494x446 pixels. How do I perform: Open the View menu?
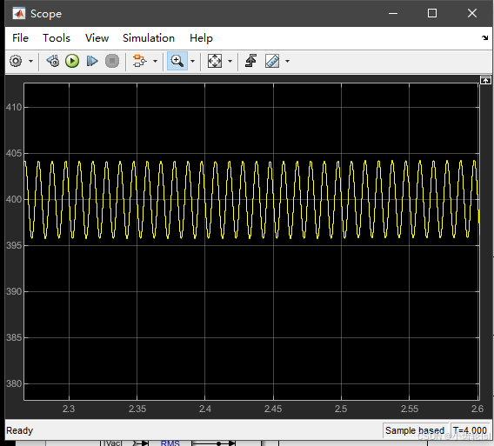tap(97, 38)
